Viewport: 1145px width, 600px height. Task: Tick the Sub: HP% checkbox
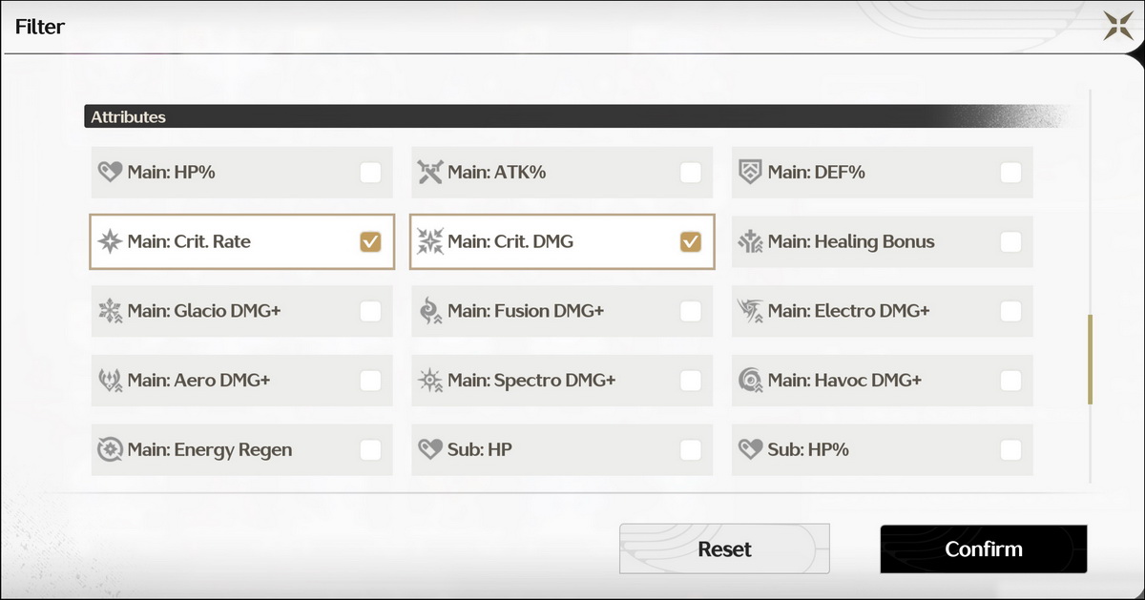point(1010,449)
